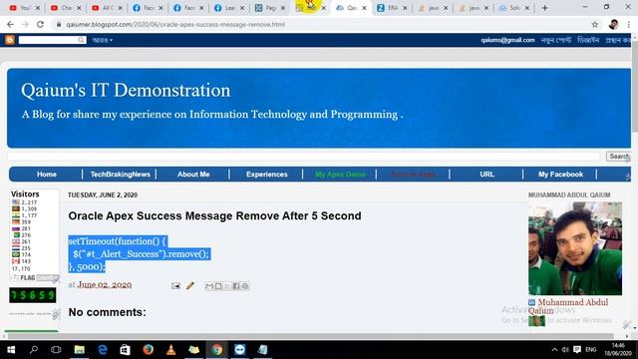The width and height of the screenshot is (638, 359).
Task: Click the post title Oracle Apex Success Message
Action: [x=214, y=215]
